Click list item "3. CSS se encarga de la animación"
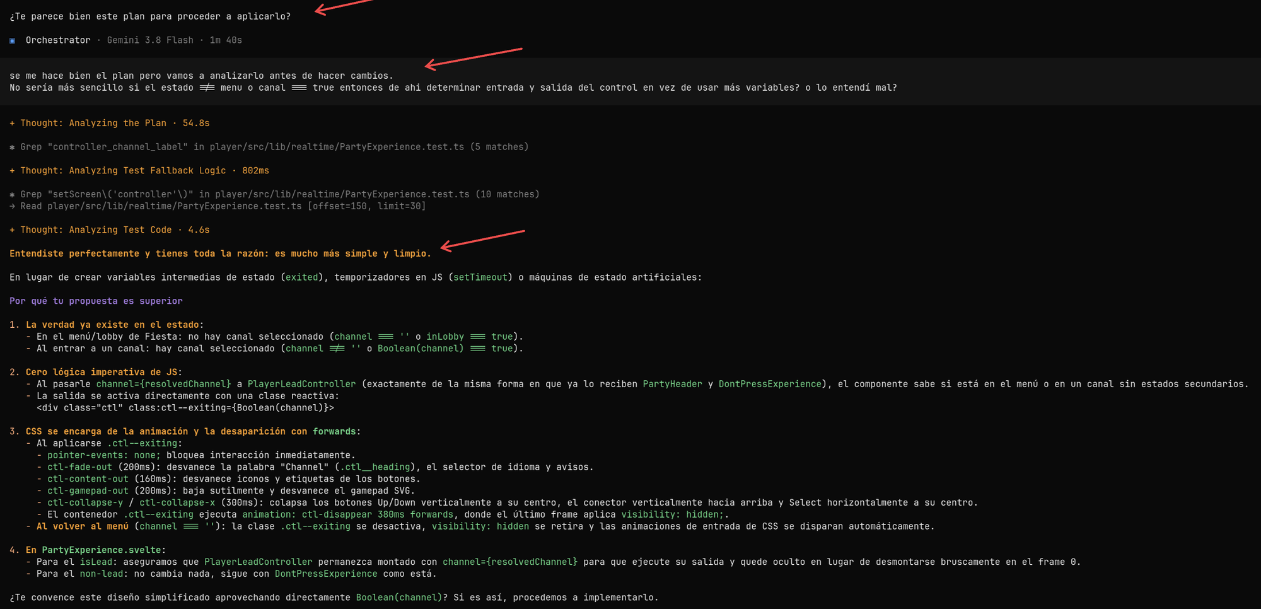The width and height of the screenshot is (1261, 609). click(x=185, y=431)
